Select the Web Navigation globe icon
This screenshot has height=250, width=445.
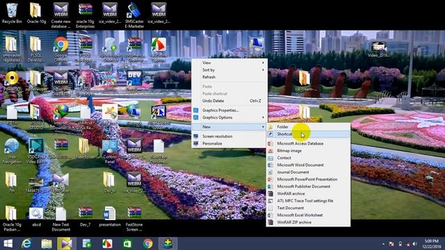tap(12, 151)
